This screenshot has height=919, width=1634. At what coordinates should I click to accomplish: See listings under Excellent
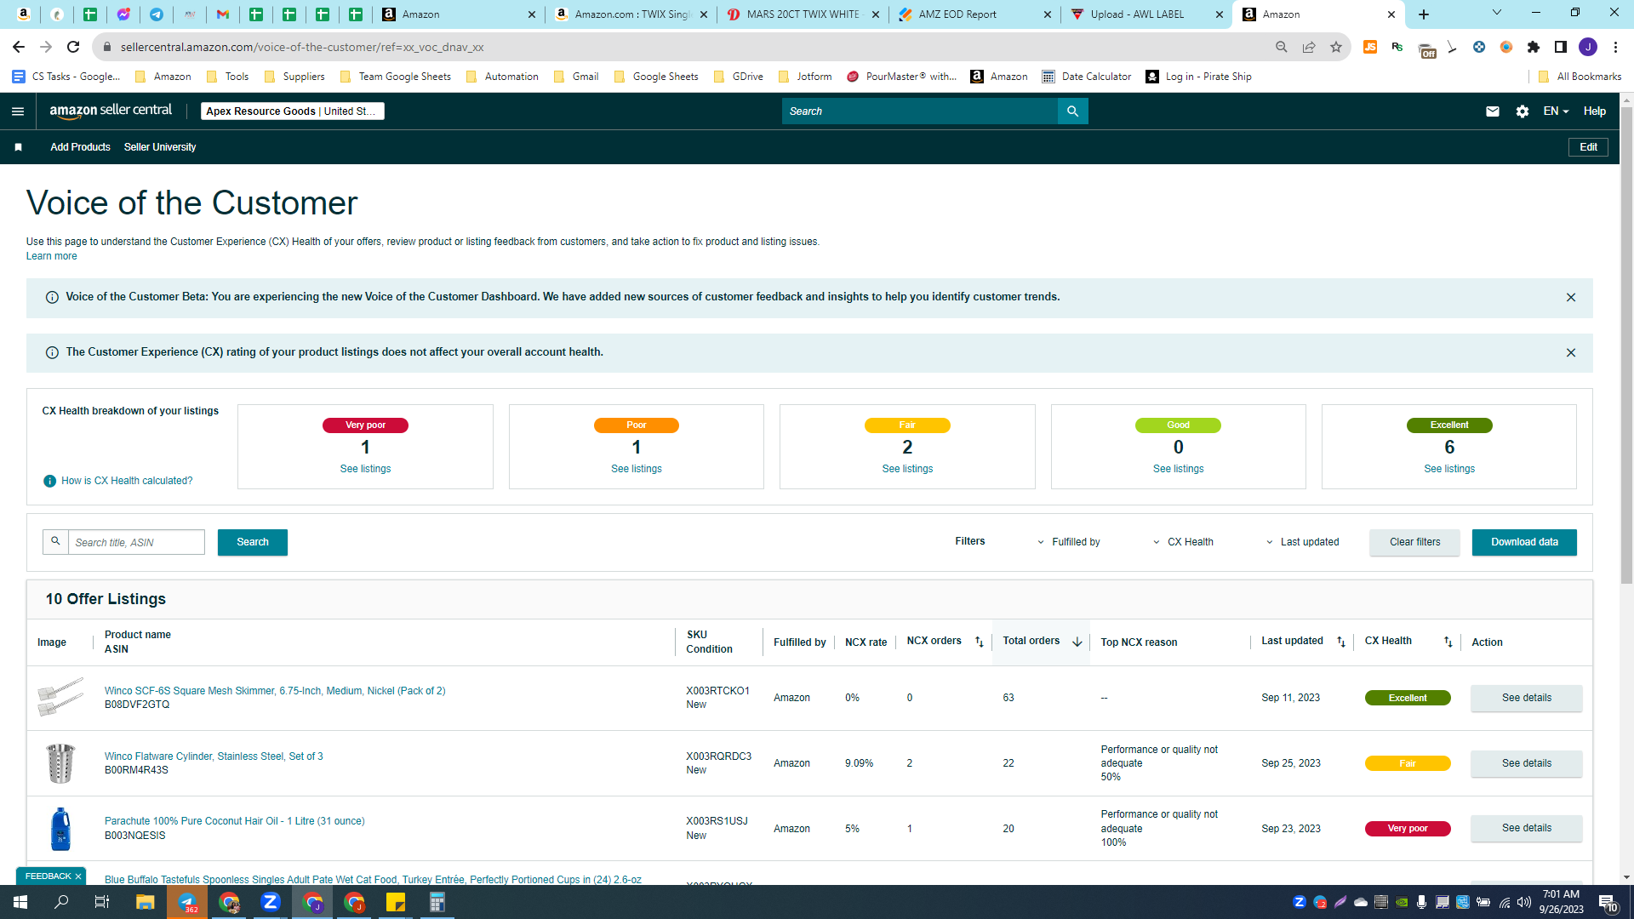[1449, 469]
